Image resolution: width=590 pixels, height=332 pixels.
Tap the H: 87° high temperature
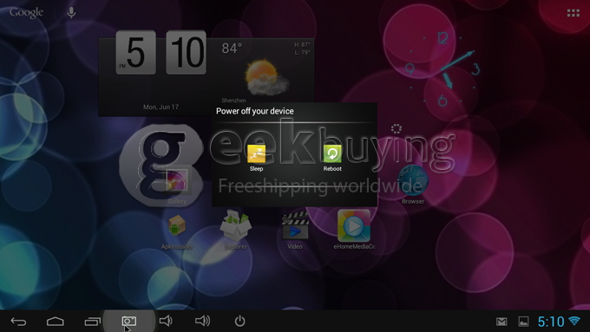click(x=302, y=45)
